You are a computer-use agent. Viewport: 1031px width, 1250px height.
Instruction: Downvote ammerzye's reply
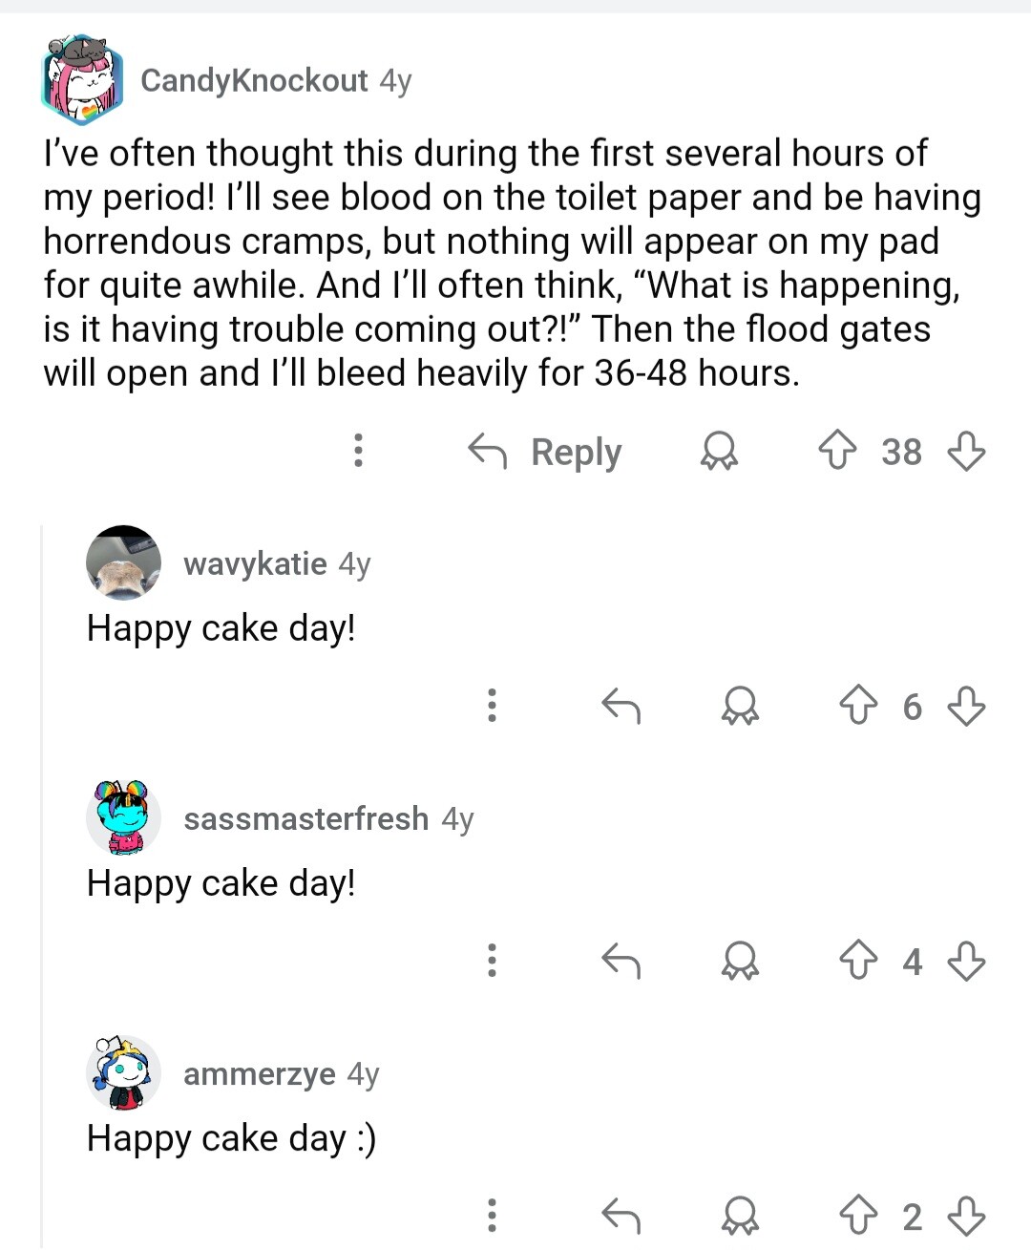(966, 1216)
